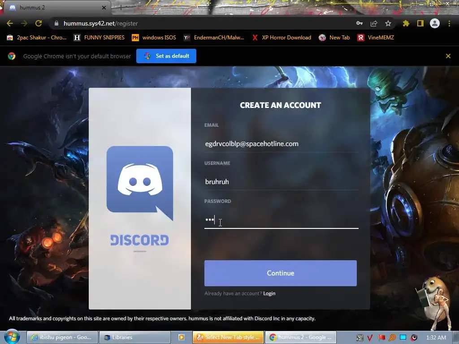Click the red V tray icon
The height and width of the screenshot is (344, 459).
point(370,338)
